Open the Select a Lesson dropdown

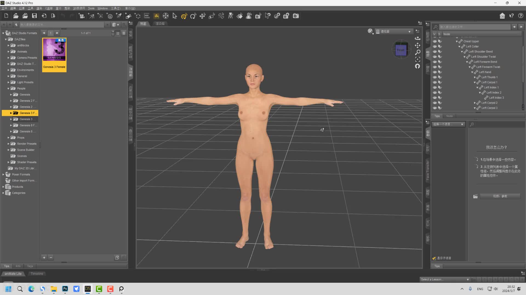[445, 279]
